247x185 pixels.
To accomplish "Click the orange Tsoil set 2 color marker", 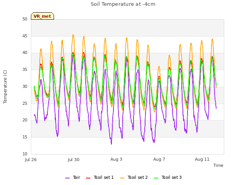I will click(122, 178).
